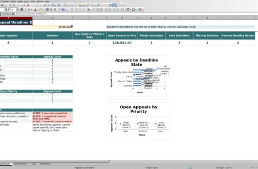258x169 pixels.
Task: Click Format as Percent icon
Action: (94, 10)
